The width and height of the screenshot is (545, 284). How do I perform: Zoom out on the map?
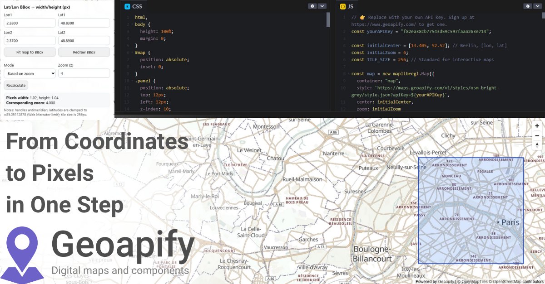537,135
